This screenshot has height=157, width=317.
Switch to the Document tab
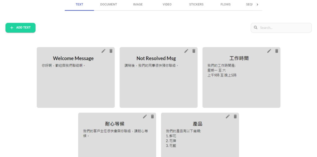(108, 5)
